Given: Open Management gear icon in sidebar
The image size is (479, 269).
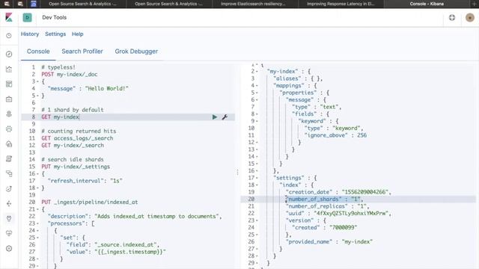Looking at the screenshot, I should pos(9,249).
